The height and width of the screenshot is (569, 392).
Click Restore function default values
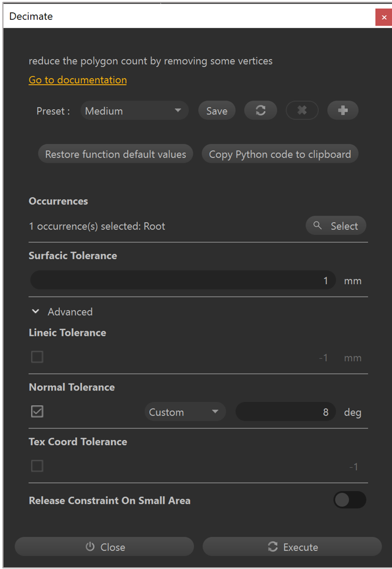(116, 154)
